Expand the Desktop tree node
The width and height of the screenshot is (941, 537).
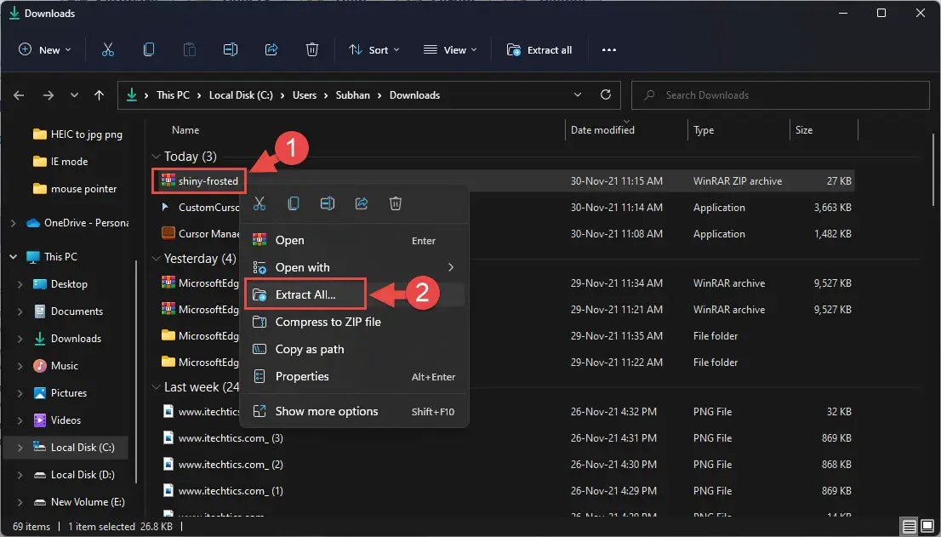point(20,284)
